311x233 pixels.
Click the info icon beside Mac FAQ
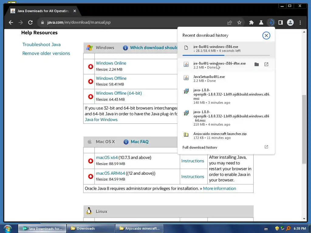pyautogui.click(x=126, y=142)
